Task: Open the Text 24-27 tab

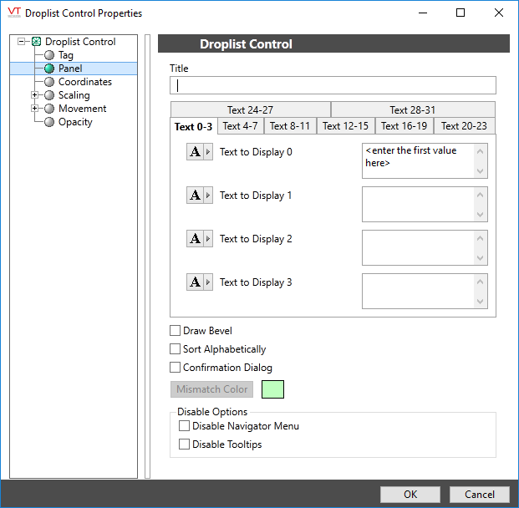Action: 250,109
